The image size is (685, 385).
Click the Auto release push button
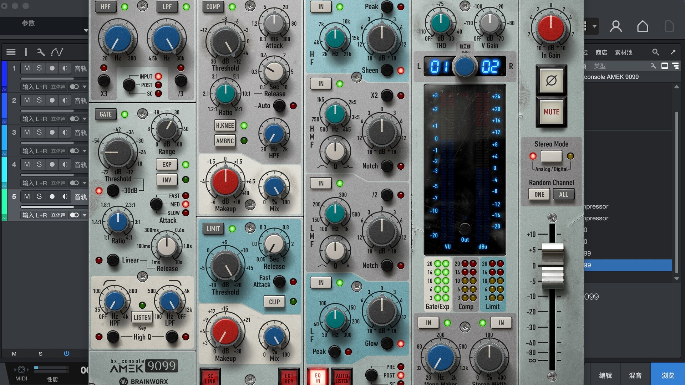pyautogui.click(x=279, y=106)
